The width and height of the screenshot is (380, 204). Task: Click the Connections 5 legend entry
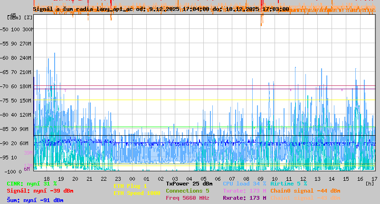(x=187, y=191)
